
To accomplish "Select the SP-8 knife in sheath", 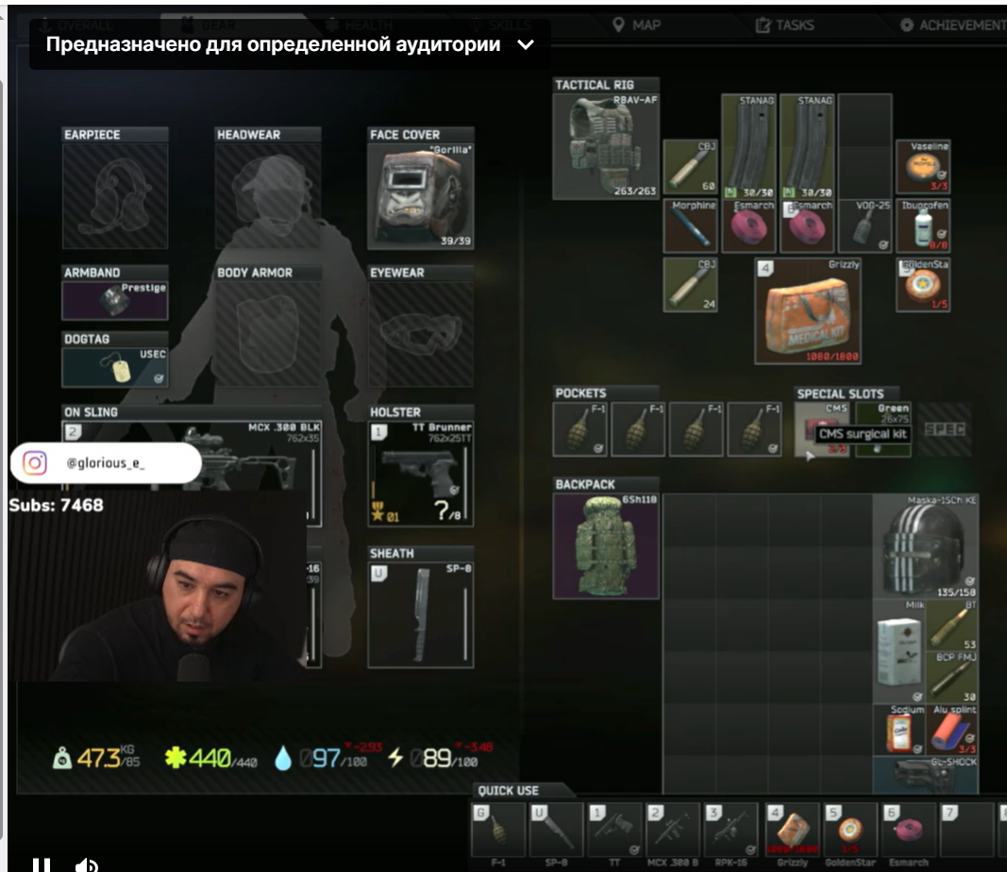I will coord(421,615).
